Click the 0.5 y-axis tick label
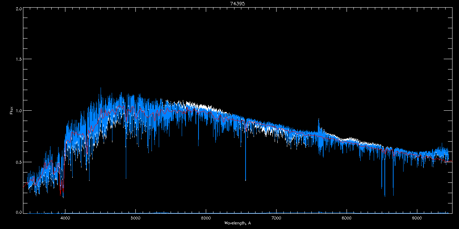The height and width of the screenshot is (229, 459). coord(19,162)
